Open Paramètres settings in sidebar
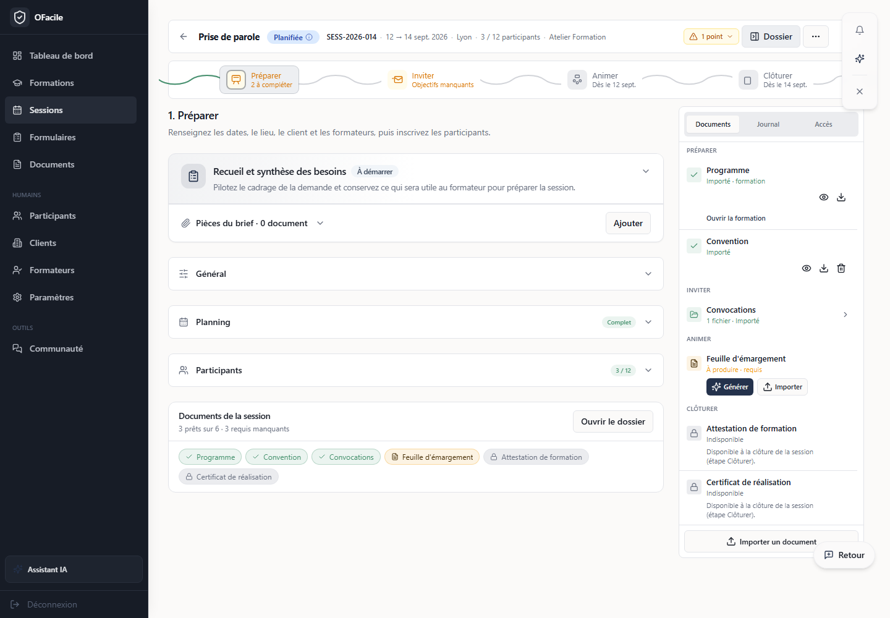The width and height of the screenshot is (890, 618). (70, 297)
